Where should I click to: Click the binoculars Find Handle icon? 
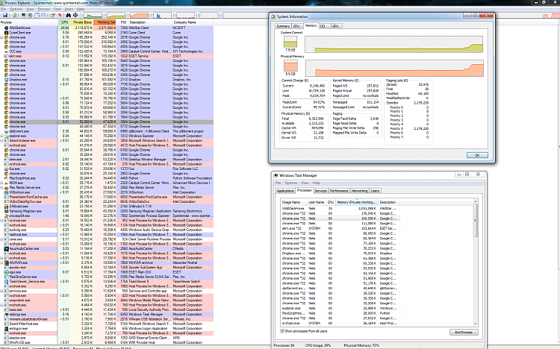click(x=68, y=16)
